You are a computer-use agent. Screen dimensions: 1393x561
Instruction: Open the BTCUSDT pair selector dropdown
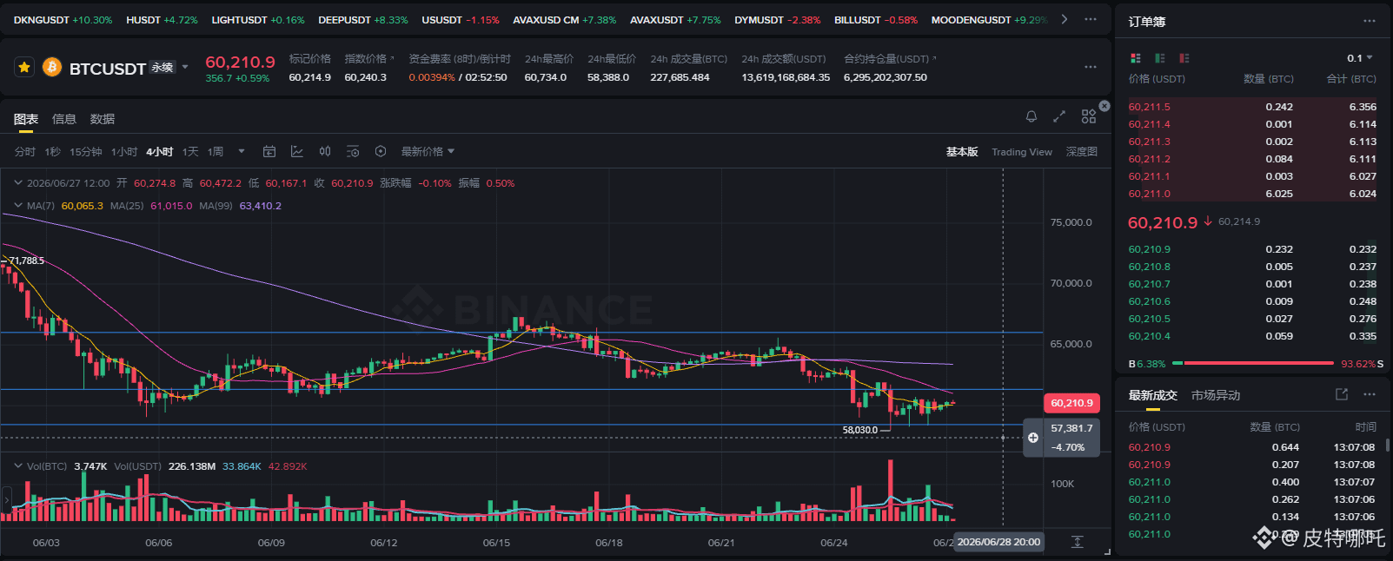coord(185,67)
